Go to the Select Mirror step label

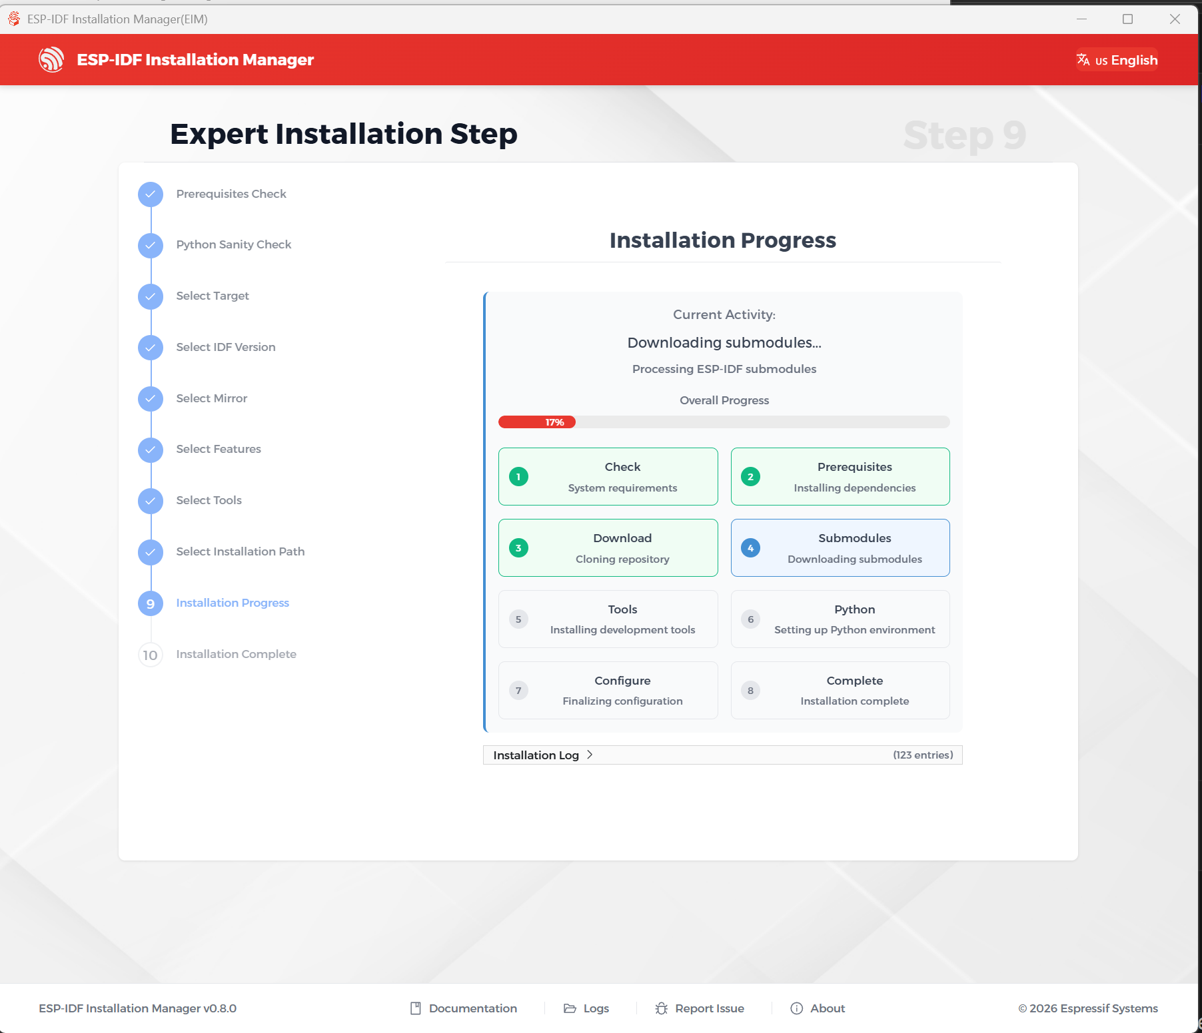coord(212,398)
